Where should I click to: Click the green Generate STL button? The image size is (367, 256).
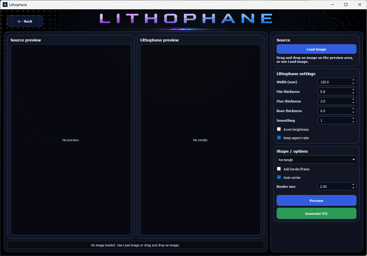pyautogui.click(x=316, y=214)
